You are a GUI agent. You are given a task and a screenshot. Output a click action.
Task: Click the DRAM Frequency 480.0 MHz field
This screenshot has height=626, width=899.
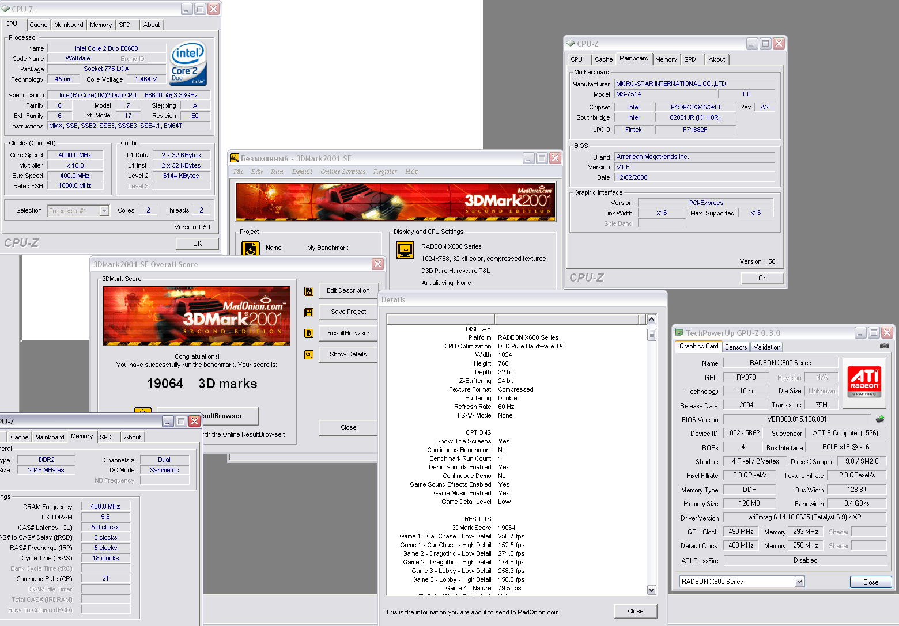105,507
